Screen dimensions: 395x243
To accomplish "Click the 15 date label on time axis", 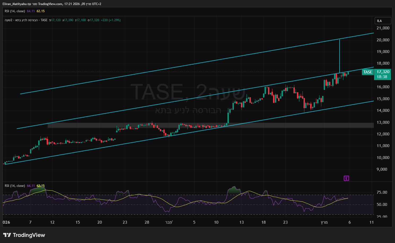I will click(78, 222).
